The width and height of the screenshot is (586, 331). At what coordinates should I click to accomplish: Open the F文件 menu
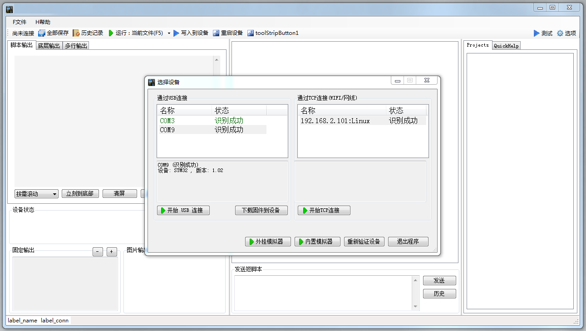tap(20, 22)
